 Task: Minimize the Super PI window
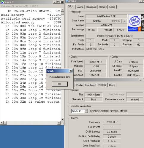pyautogui.click(x=55, y=2)
